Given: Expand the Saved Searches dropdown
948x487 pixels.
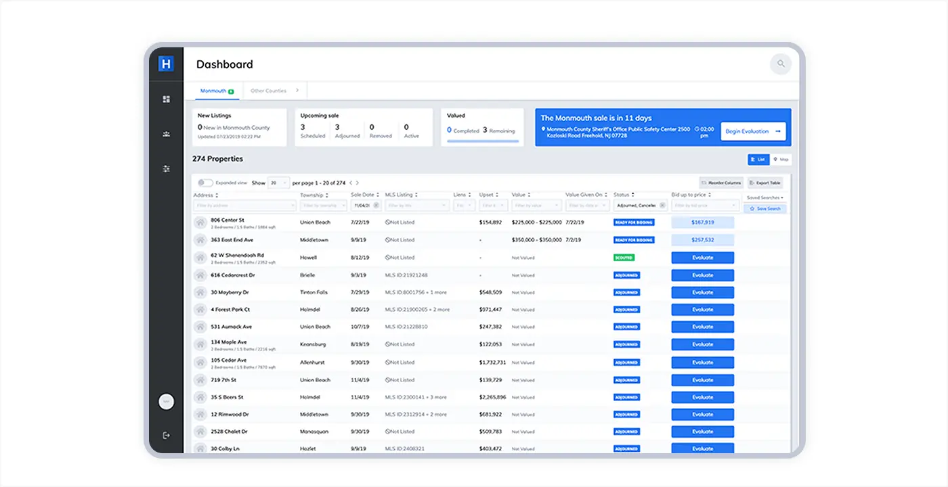Looking at the screenshot, I should [x=764, y=198].
